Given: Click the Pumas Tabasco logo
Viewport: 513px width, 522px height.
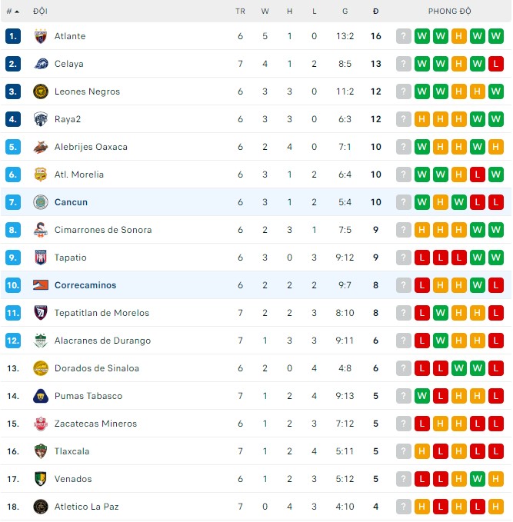Looking at the screenshot, I should pos(41,396).
